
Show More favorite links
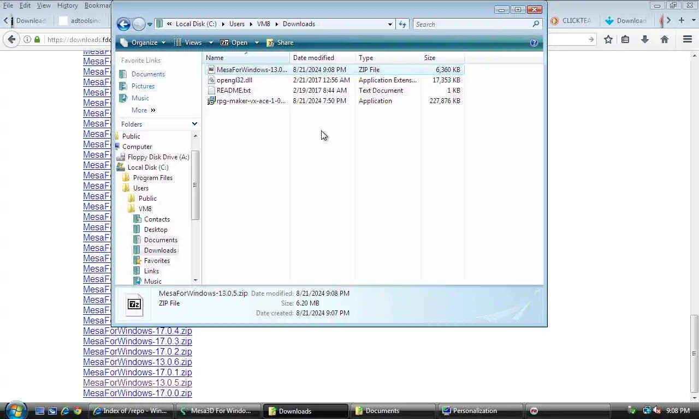[144, 110]
